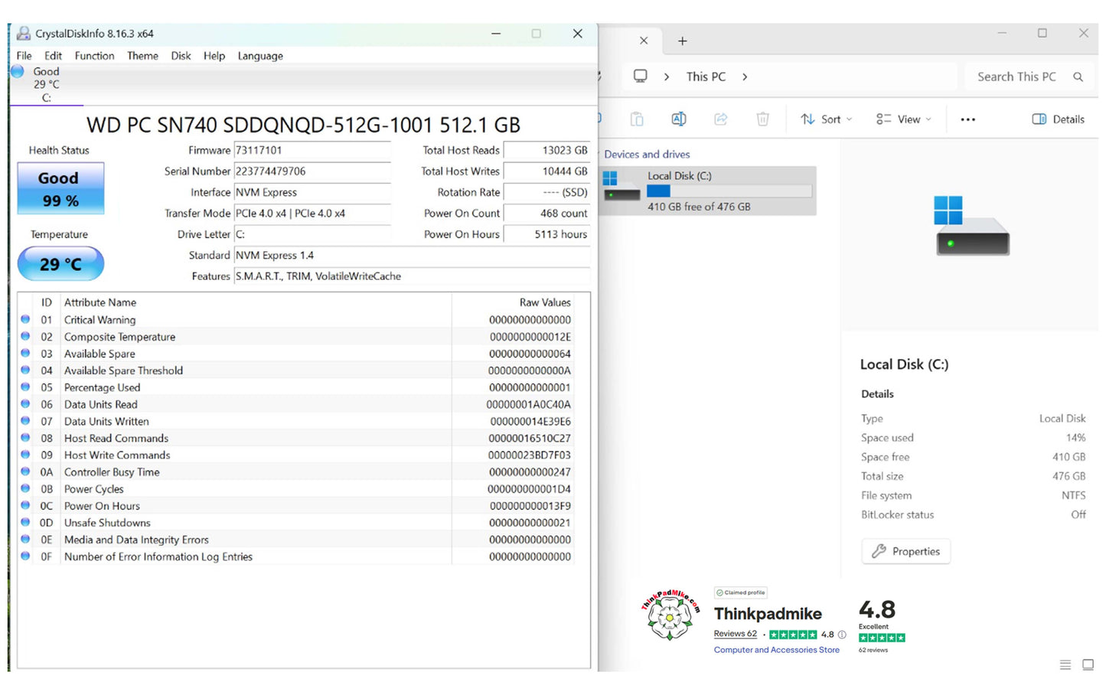This screenshot has width=1106, height=695.
Task: Select the Data Units Written row
Action: [x=296, y=422]
